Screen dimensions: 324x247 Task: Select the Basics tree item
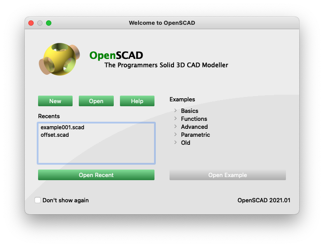tap(189, 111)
